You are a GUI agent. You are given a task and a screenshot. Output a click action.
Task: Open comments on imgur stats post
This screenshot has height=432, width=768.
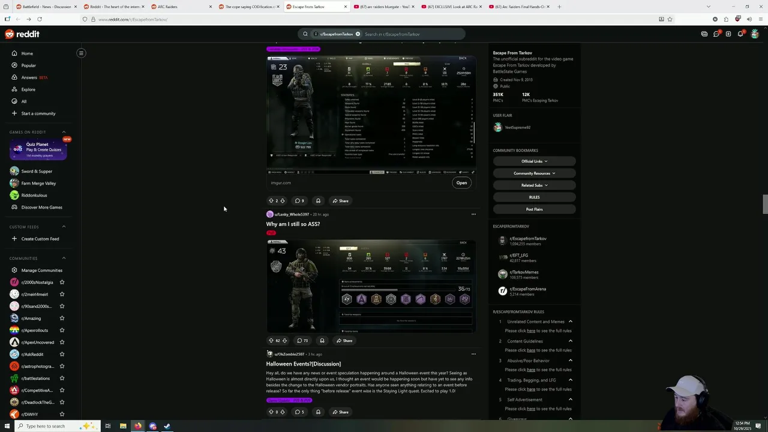pos(300,201)
